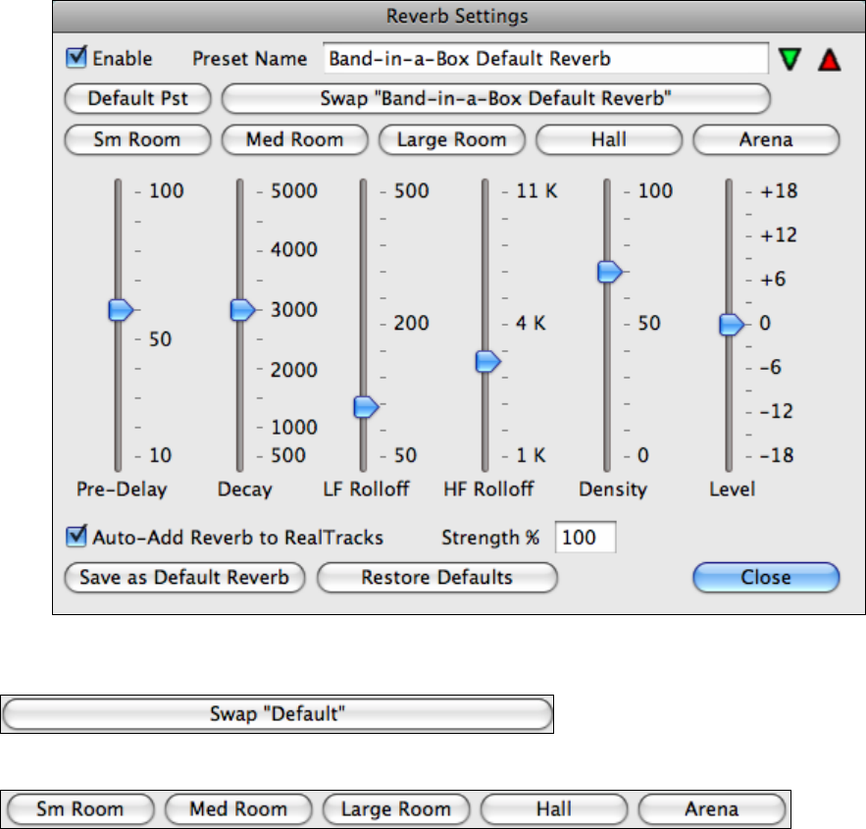Pick the Hall preset inside the dialog
This screenshot has height=829, width=866.
click(x=608, y=139)
